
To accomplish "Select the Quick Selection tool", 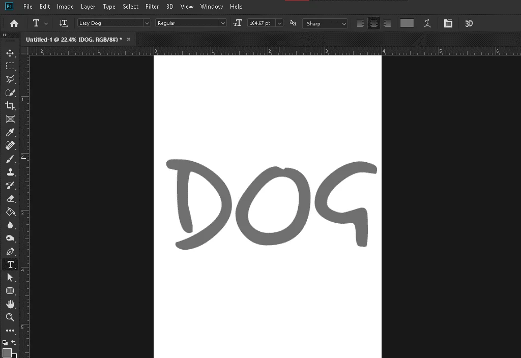I will (x=10, y=93).
